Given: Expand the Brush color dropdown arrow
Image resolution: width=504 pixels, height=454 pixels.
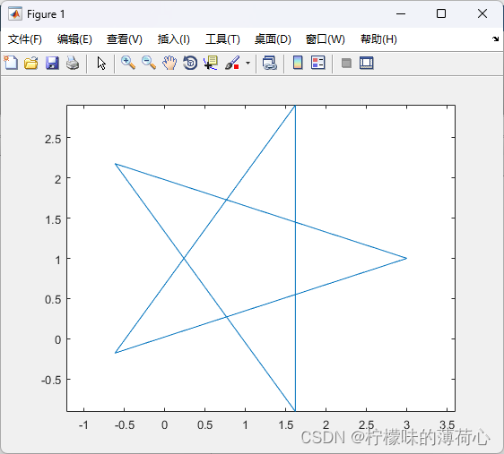Looking at the screenshot, I should click(x=248, y=63).
